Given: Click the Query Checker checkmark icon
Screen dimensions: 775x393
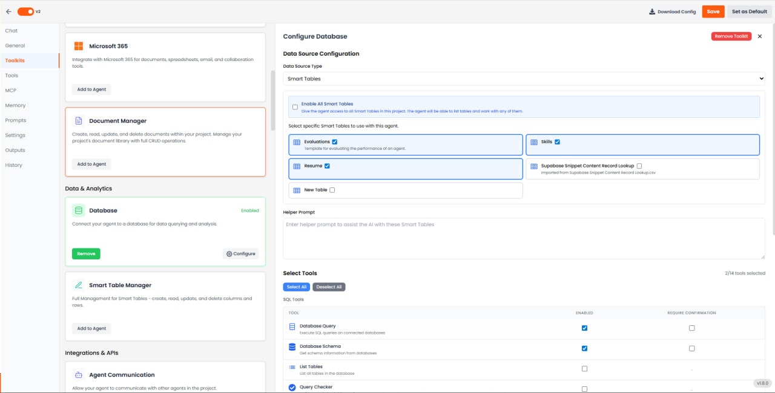Looking at the screenshot, I should pos(291,387).
